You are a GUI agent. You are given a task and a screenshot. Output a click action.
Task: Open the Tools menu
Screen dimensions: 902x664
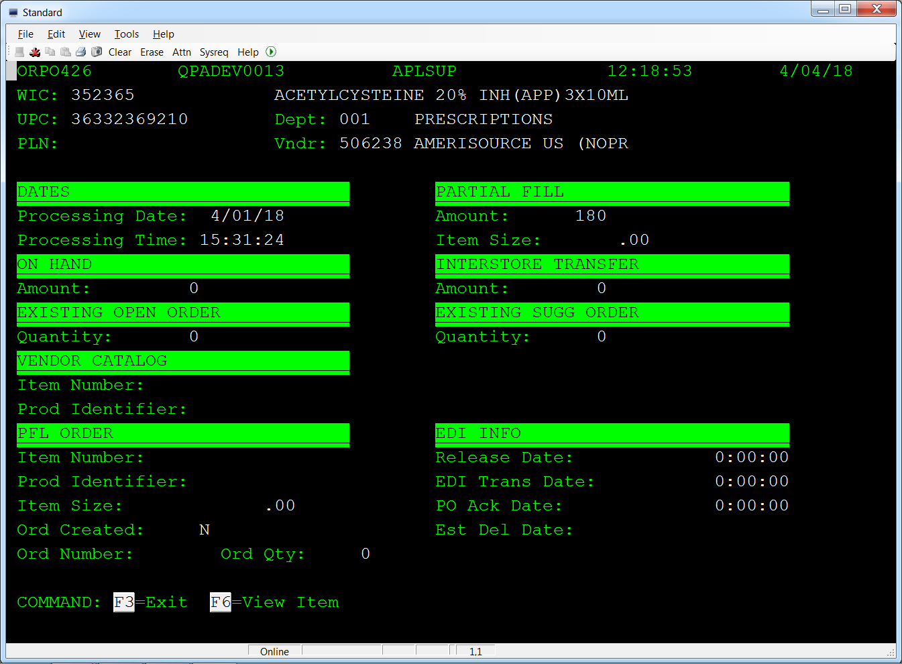click(x=126, y=34)
